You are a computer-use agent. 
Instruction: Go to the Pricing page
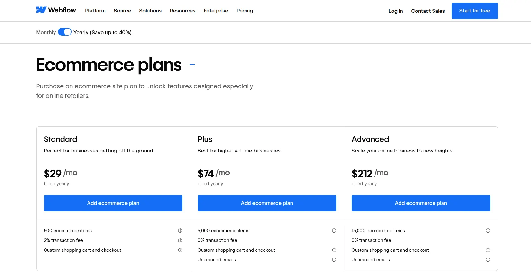click(245, 11)
